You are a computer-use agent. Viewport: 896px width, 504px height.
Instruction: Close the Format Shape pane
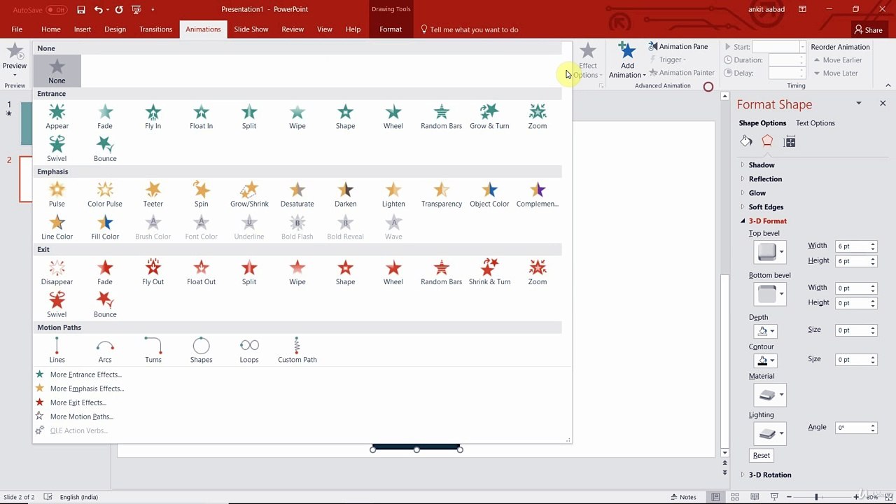click(x=883, y=104)
